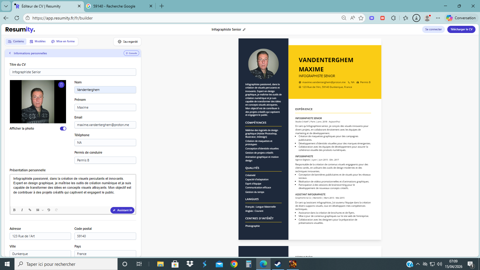Insert a link in presentation text
Image resolution: width=480 pixels, height=270 pixels.
click(30, 210)
